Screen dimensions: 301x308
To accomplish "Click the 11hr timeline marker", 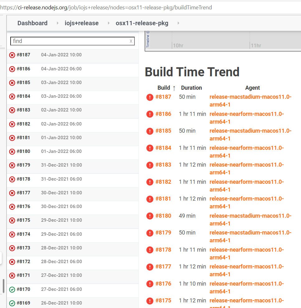I will click(256, 45).
